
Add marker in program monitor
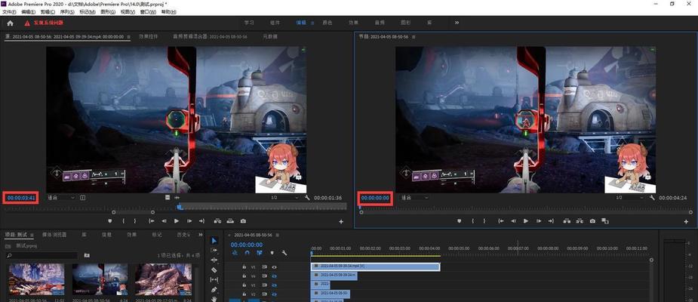click(460, 221)
